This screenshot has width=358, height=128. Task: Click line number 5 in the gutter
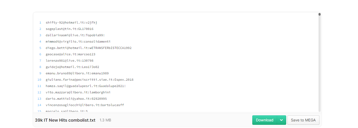click(x=40, y=48)
